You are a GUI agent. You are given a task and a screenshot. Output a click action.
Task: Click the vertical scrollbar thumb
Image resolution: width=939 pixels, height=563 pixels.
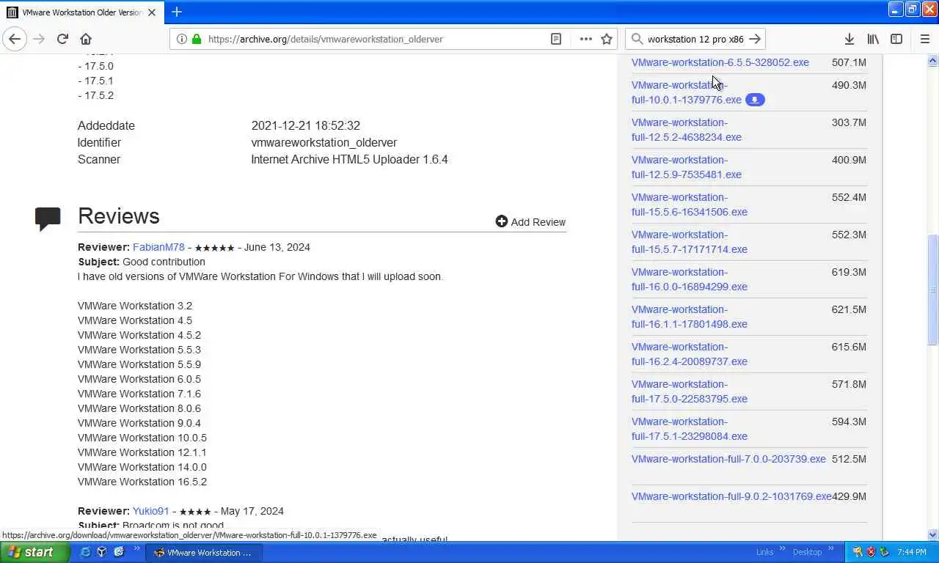tap(932, 289)
